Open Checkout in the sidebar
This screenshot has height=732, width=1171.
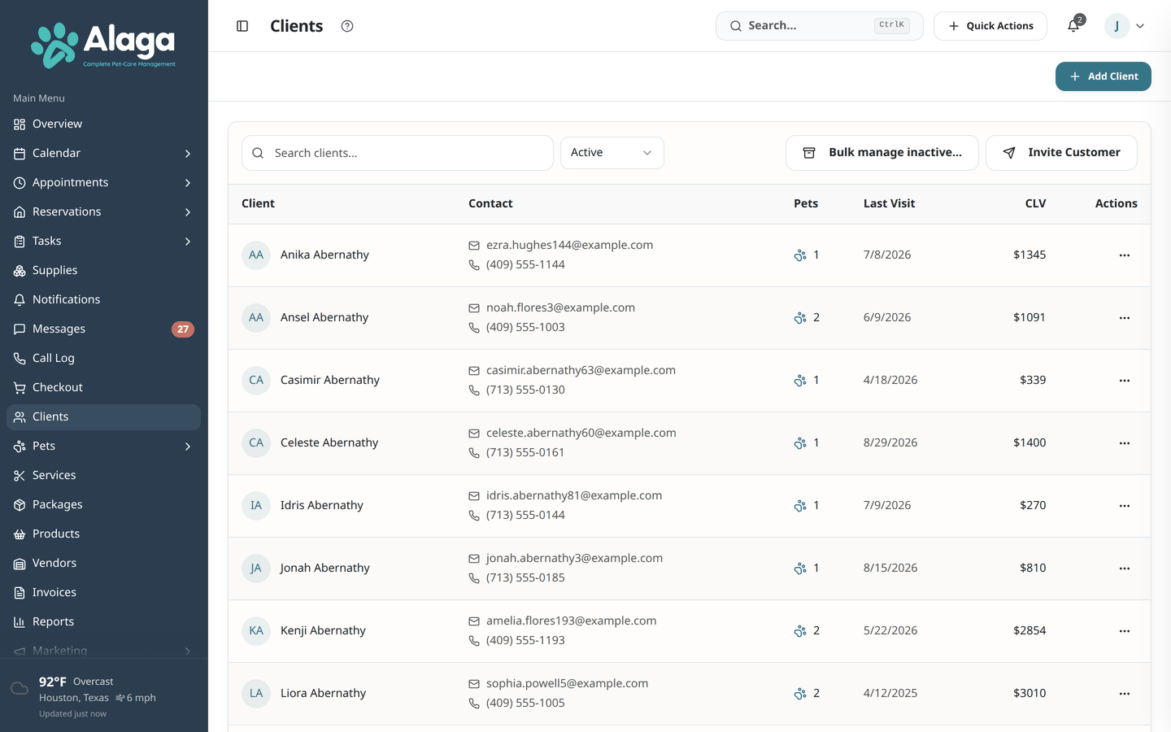[103, 388]
